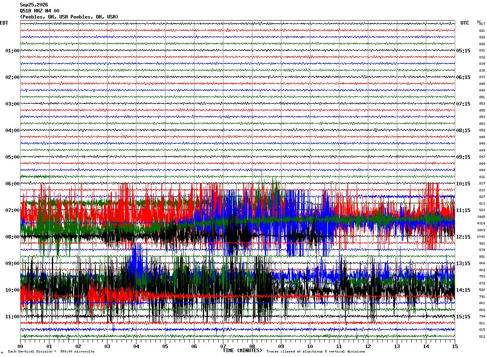The height and width of the screenshot is (357, 487).
Task: Click the DC offset value 3925
Action: (481, 217)
